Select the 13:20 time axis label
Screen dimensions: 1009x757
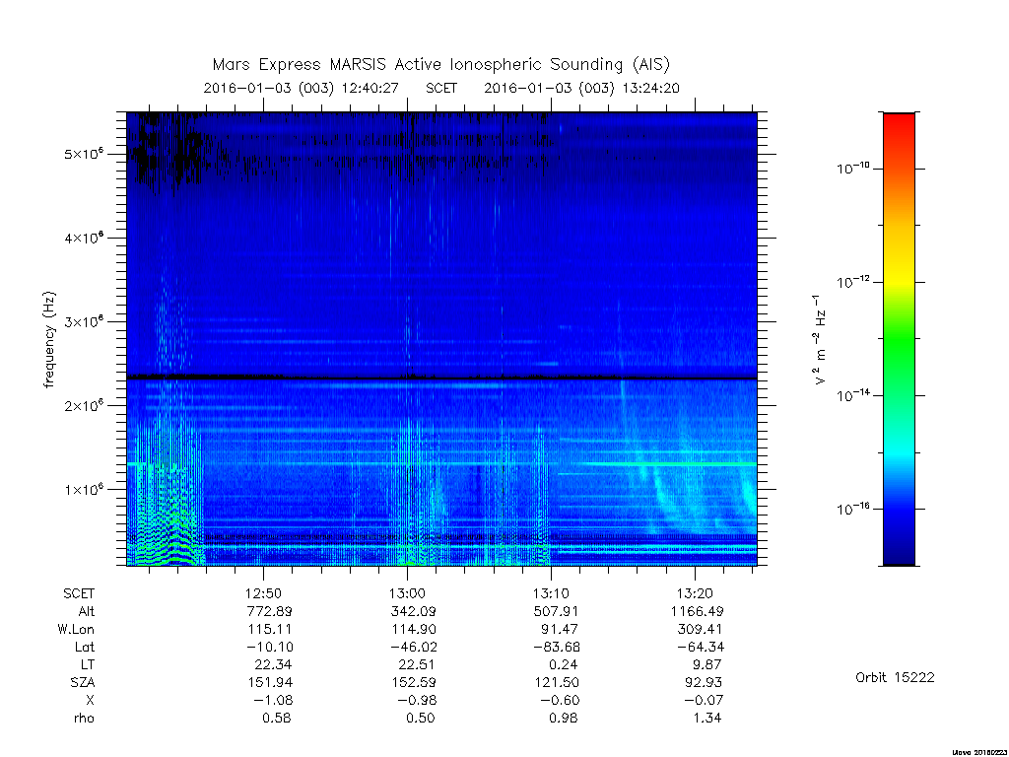click(x=695, y=593)
